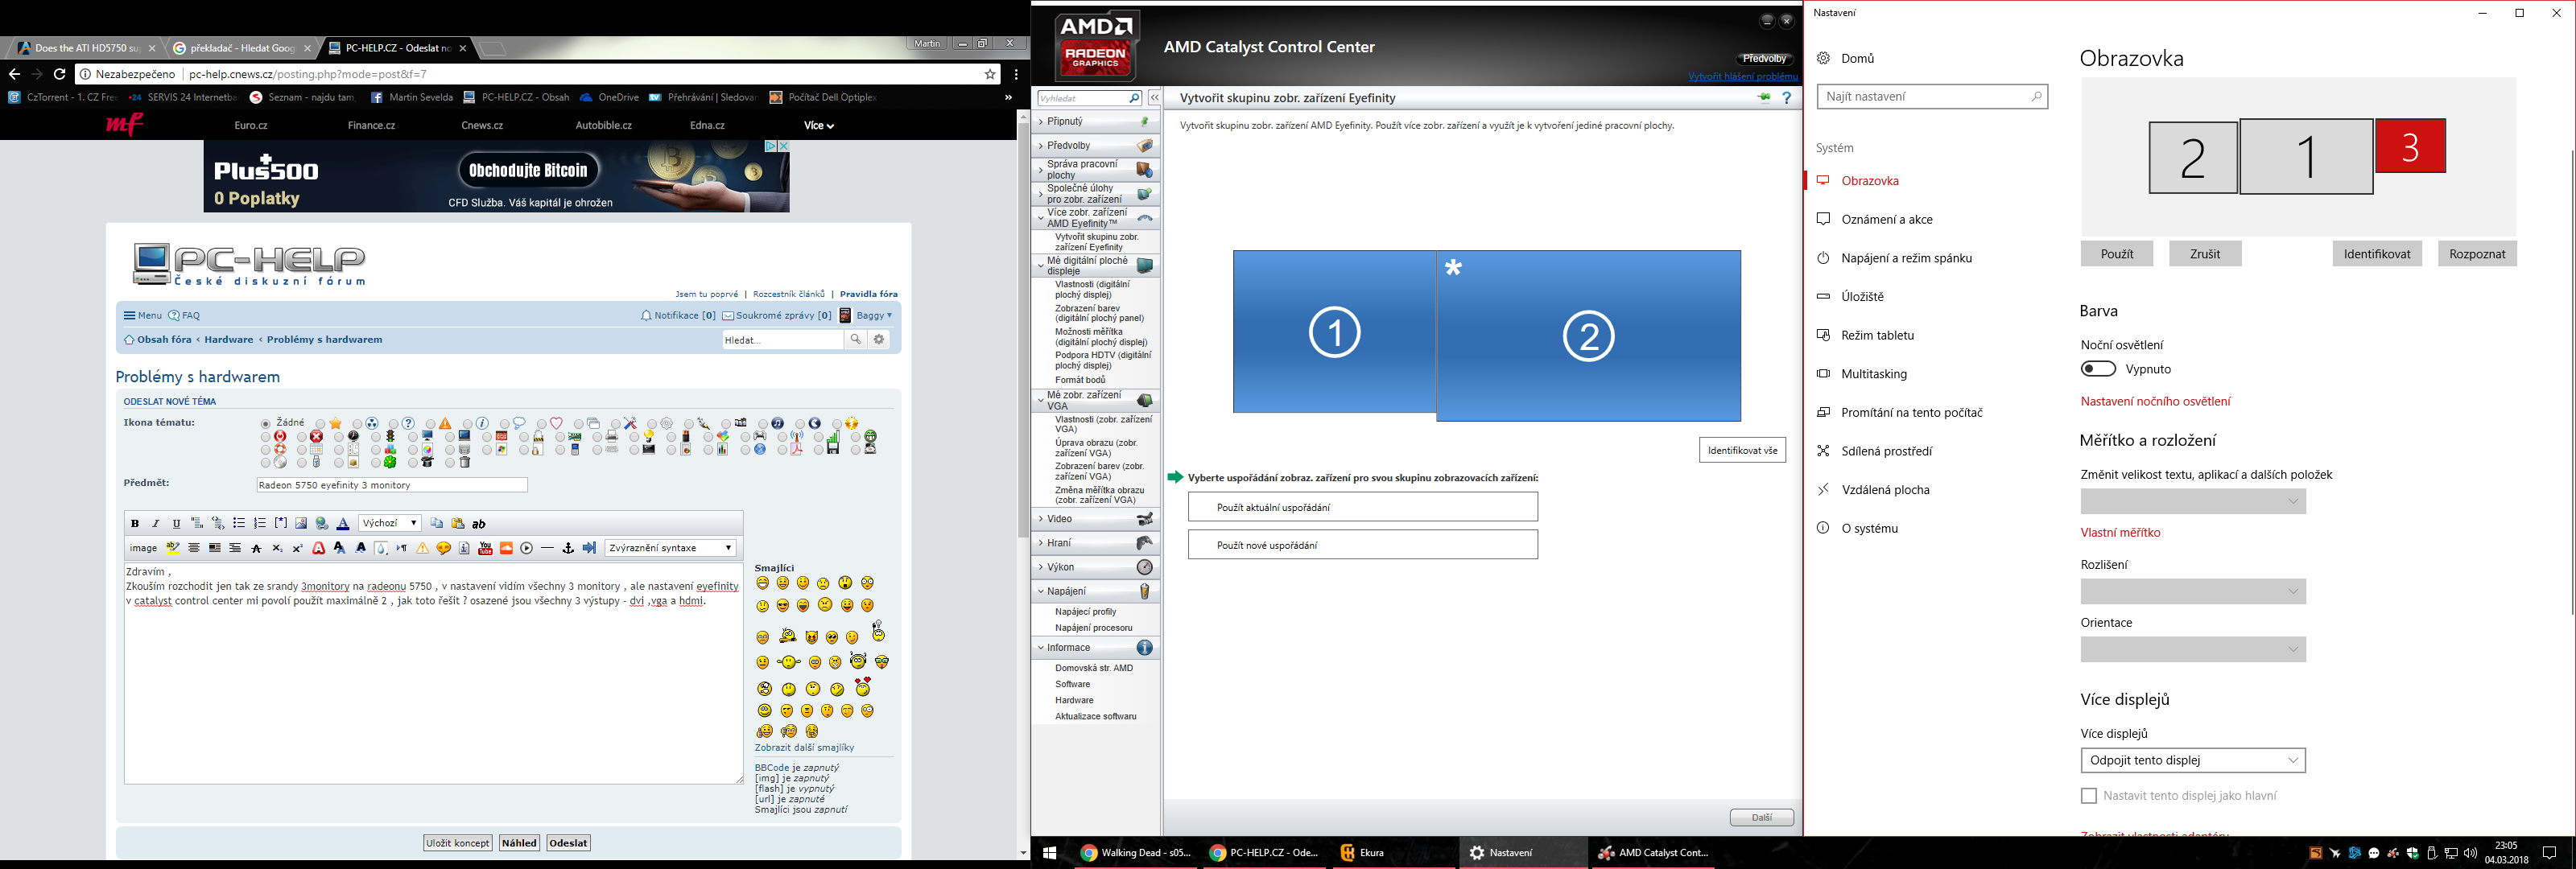Open Nastavení nočního osvětlení link

(2155, 402)
